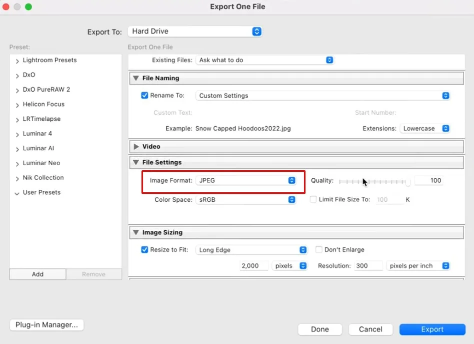
Task: Uncheck the Resize to Fit checkbox
Action: click(x=144, y=249)
